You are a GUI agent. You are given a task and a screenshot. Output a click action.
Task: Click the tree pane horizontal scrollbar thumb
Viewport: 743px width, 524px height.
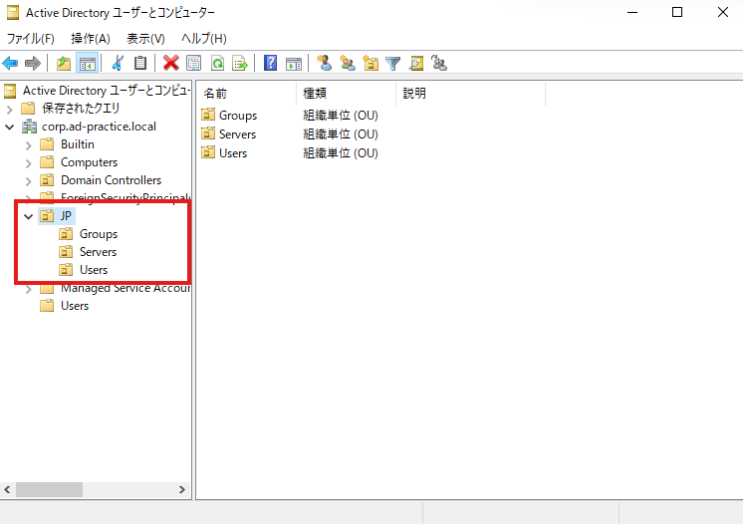coord(49,489)
